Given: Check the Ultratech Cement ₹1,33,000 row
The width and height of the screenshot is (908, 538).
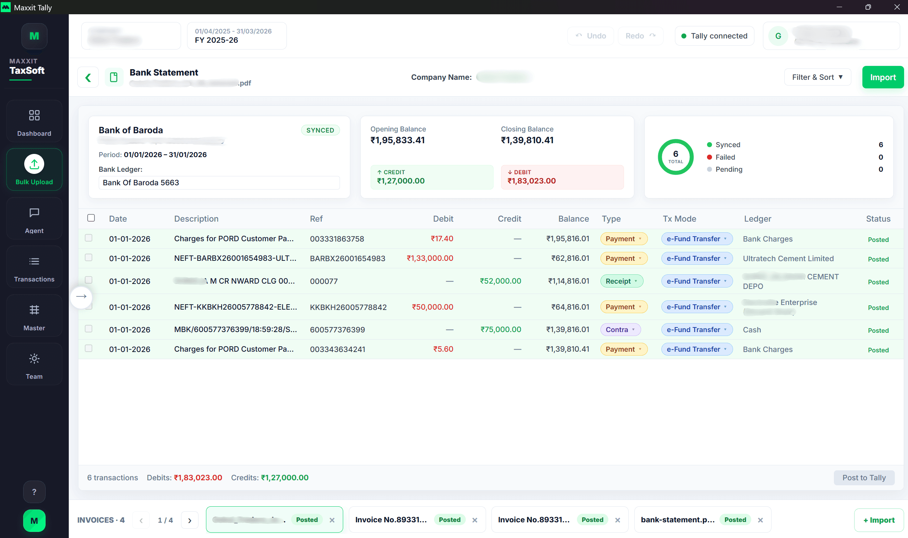Looking at the screenshot, I should pyautogui.click(x=88, y=257).
